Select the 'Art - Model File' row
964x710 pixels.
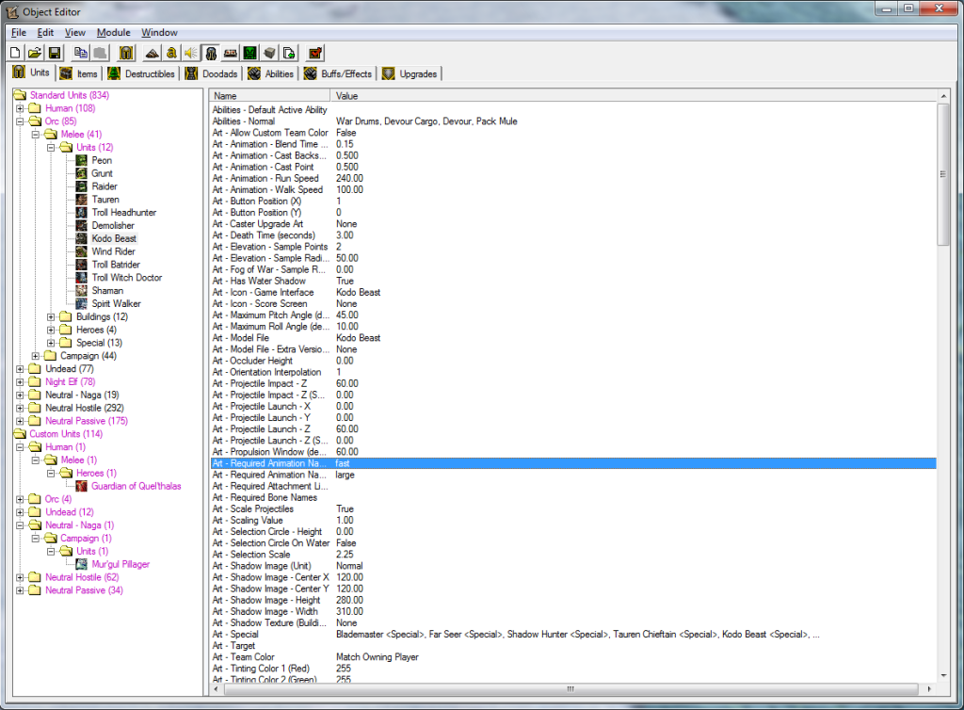click(x=573, y=337)
